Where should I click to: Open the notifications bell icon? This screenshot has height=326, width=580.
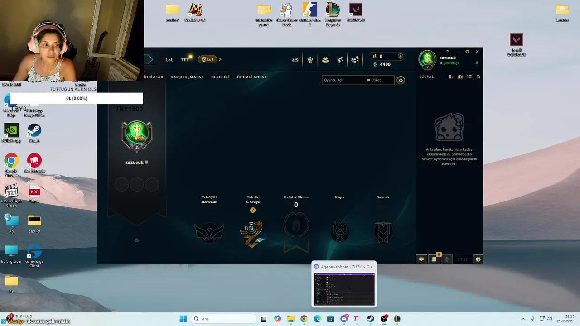(x=477, y=63)
